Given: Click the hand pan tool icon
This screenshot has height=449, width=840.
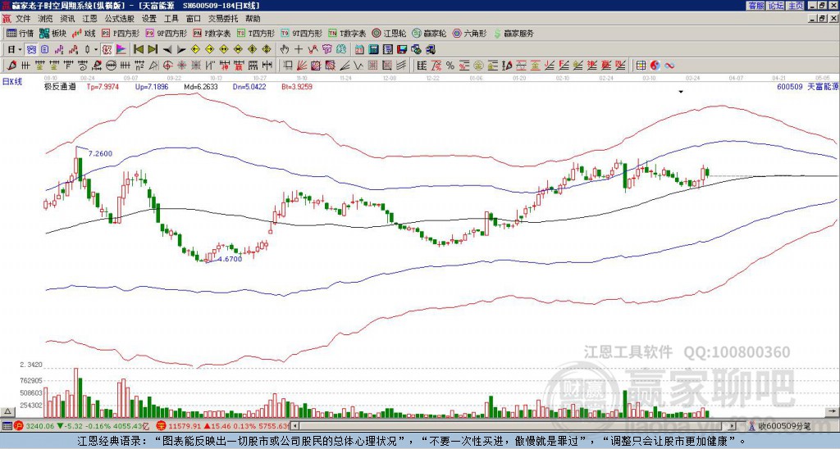Looking at the screenshot, I should pos(285,50).
